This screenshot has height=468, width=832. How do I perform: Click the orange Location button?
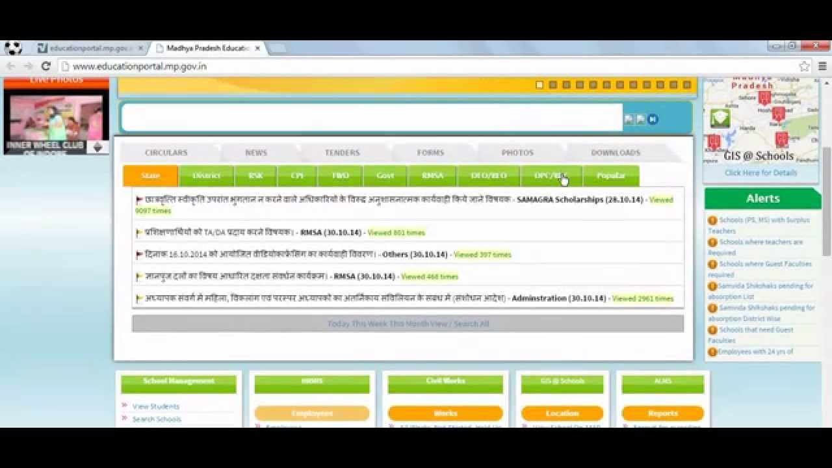coord(562,413)
